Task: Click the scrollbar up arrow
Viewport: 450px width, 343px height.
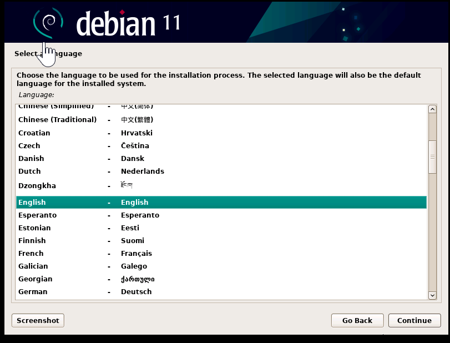Action: (432, 109)
